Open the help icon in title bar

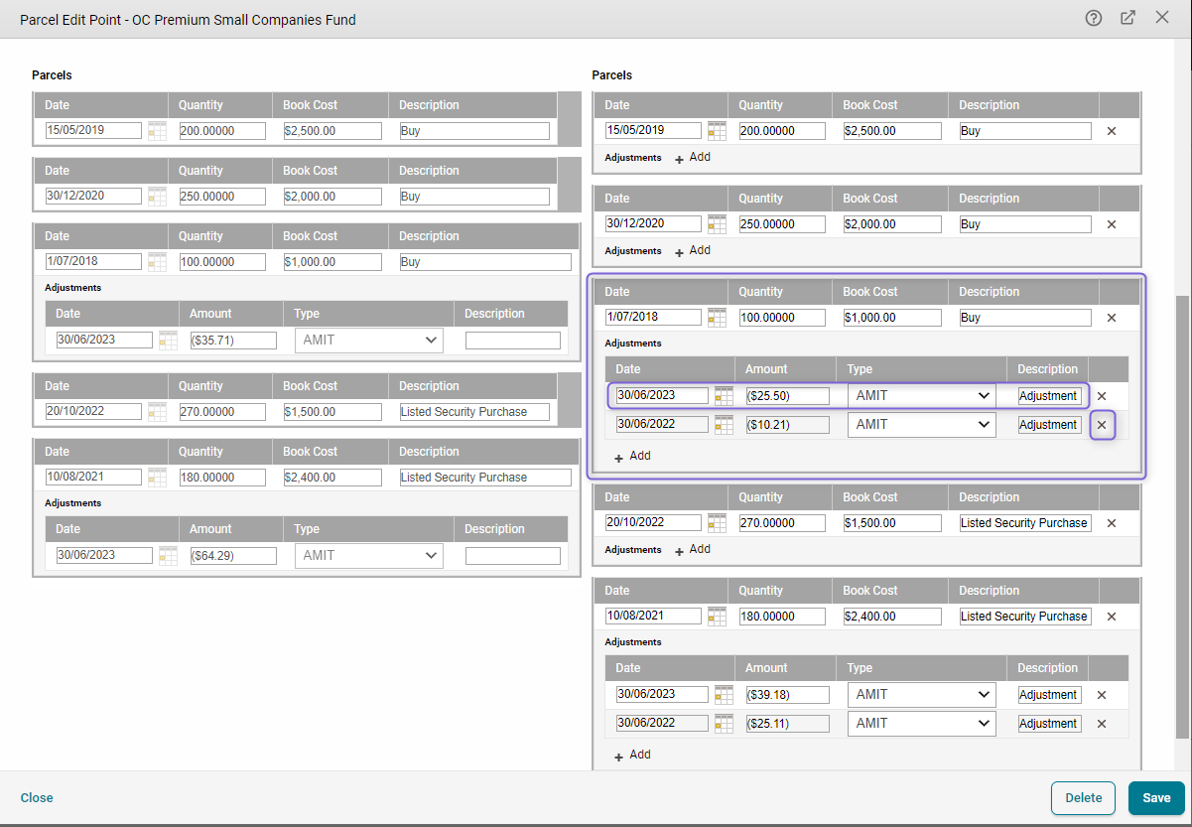tap(1094, 18)
